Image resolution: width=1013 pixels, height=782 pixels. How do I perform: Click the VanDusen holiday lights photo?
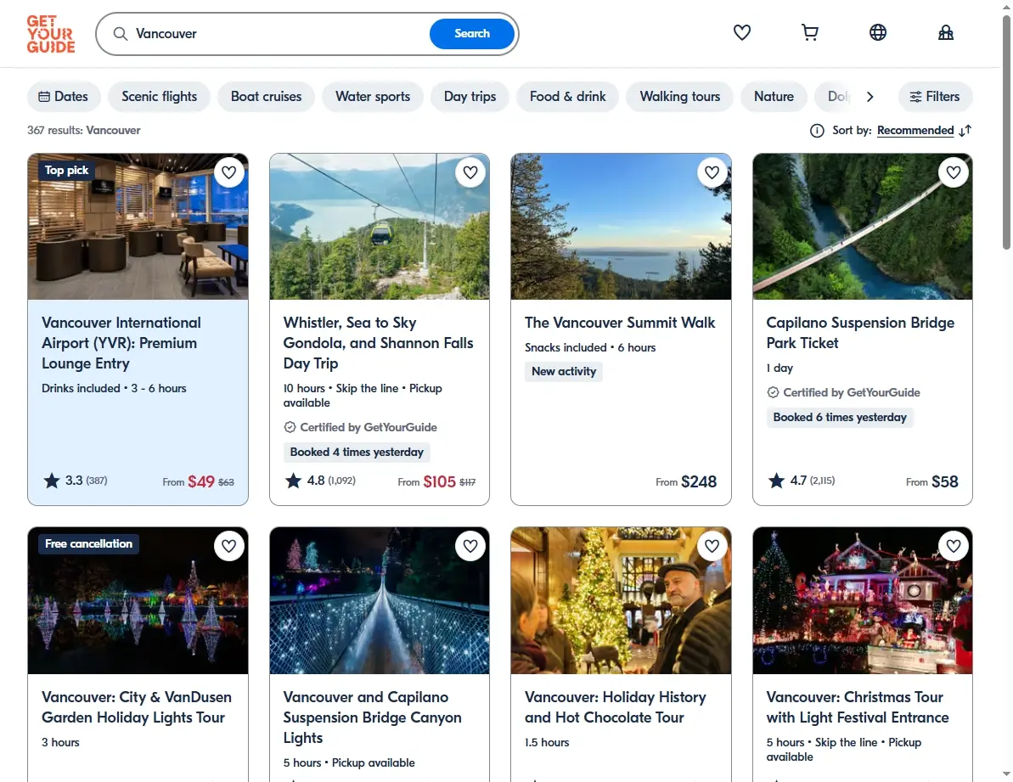pos(138,600)
